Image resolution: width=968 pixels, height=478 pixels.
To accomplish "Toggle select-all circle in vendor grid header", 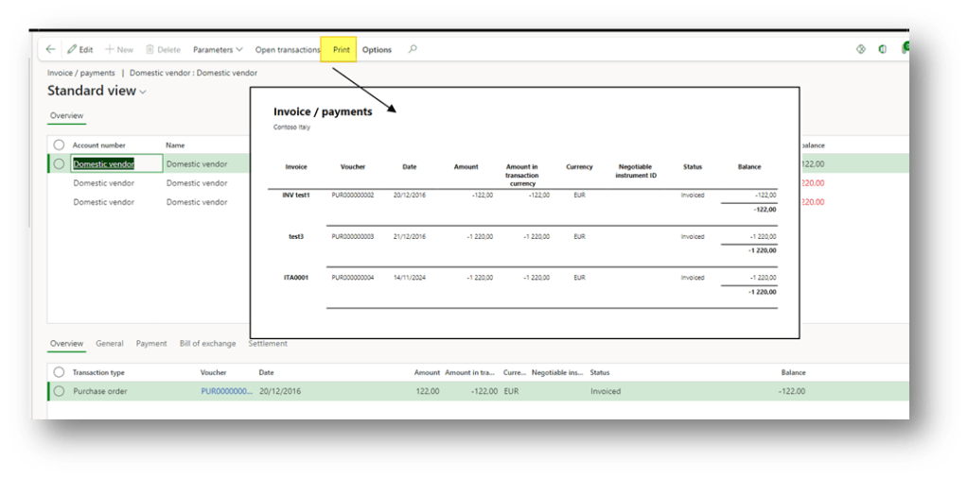I will pos(59,145).
